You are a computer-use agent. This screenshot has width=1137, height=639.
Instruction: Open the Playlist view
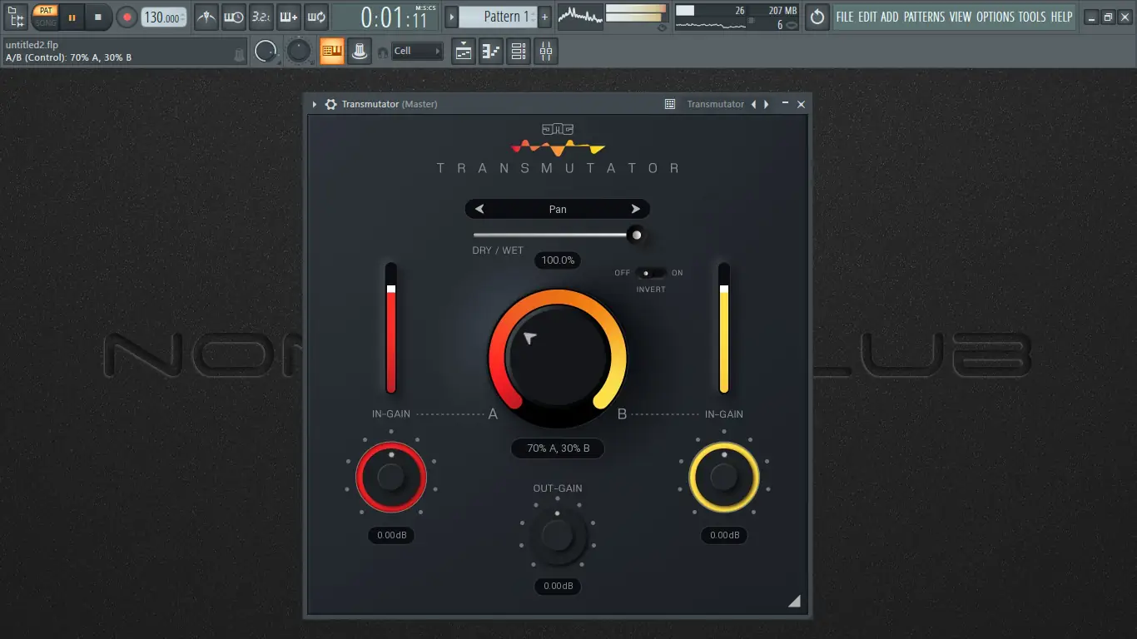tap(463, 51)
